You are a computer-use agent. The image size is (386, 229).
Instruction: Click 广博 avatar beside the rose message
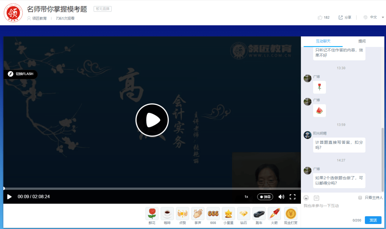[307, 78]
